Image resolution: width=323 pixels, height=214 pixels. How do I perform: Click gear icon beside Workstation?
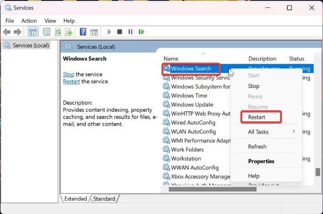[x=166, y=158]
